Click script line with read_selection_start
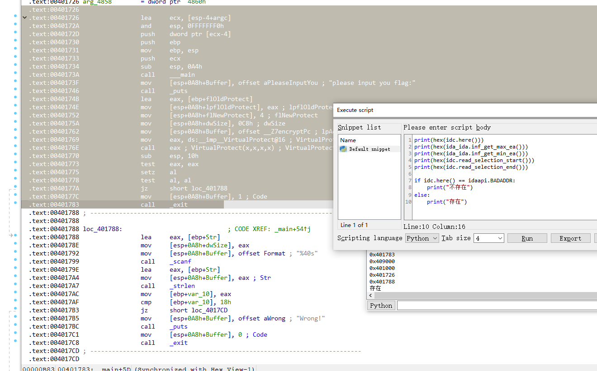Viewport: 597px width, 371px height. pyautogui.click(x=474, y=160)
